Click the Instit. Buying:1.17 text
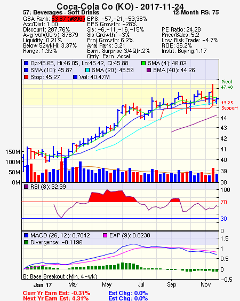The width and height of the screenshot is (240, 301). tap(184, 51)
